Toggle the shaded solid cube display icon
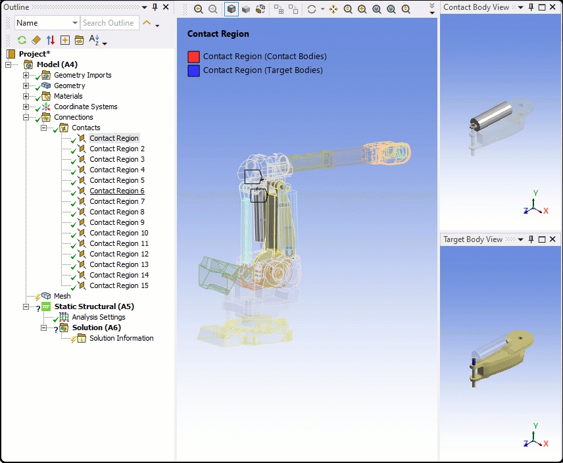563x463 pixels. click(246, 9)
